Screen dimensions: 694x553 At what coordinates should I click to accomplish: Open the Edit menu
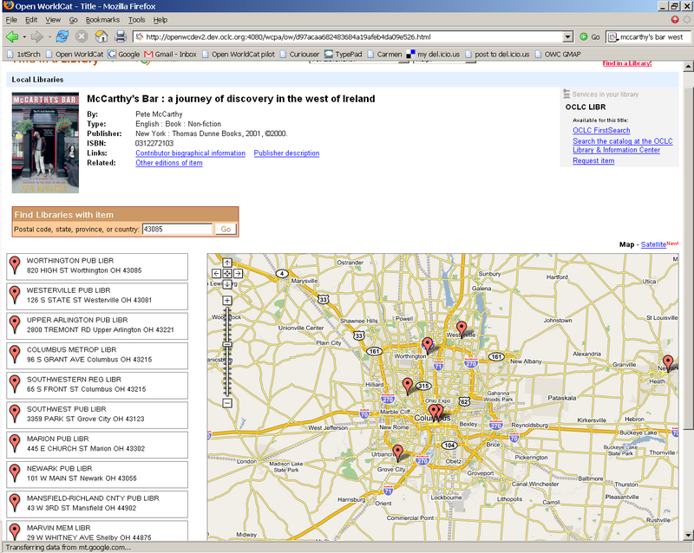click(31, 20)
